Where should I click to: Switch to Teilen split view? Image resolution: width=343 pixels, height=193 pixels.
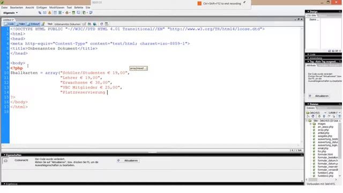[x=20, y=24]
